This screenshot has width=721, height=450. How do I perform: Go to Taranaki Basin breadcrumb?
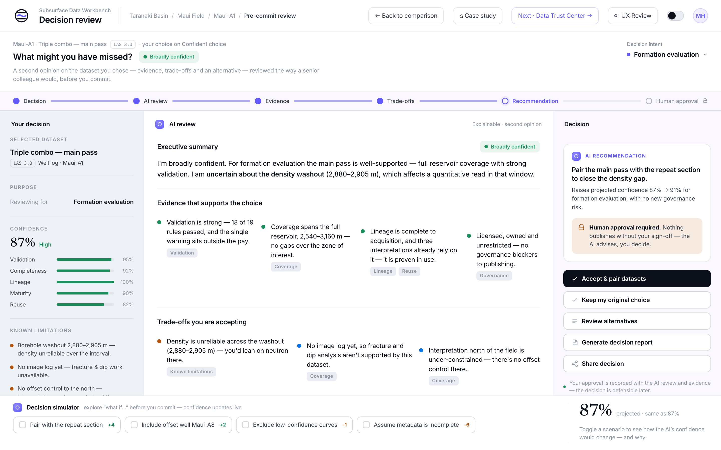coord(149,16)
